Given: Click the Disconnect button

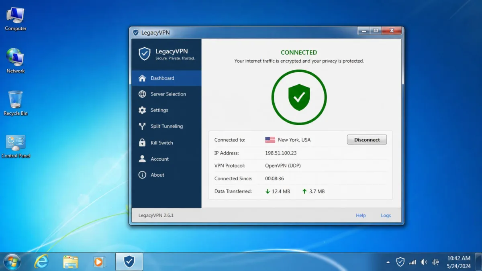Looking at the screenshot, I should pos(367,140).
